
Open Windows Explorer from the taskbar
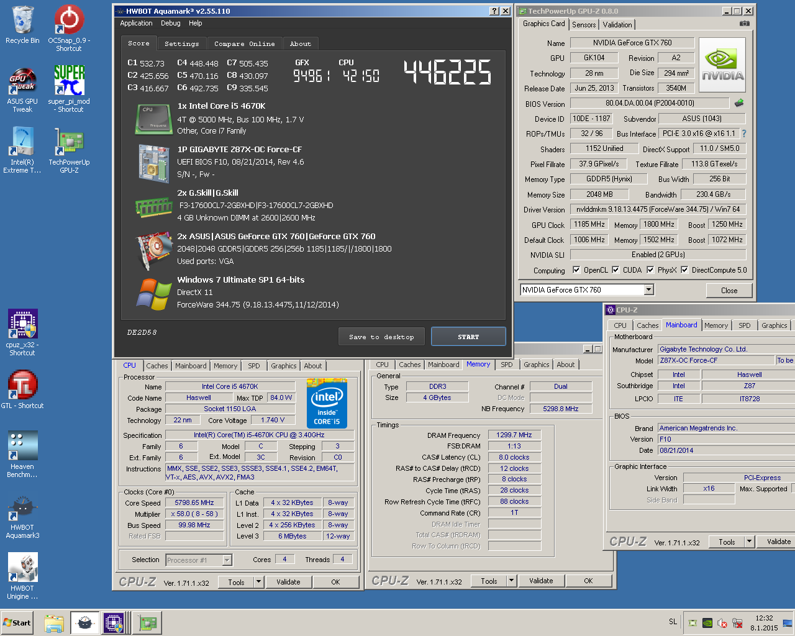(54, 623)
